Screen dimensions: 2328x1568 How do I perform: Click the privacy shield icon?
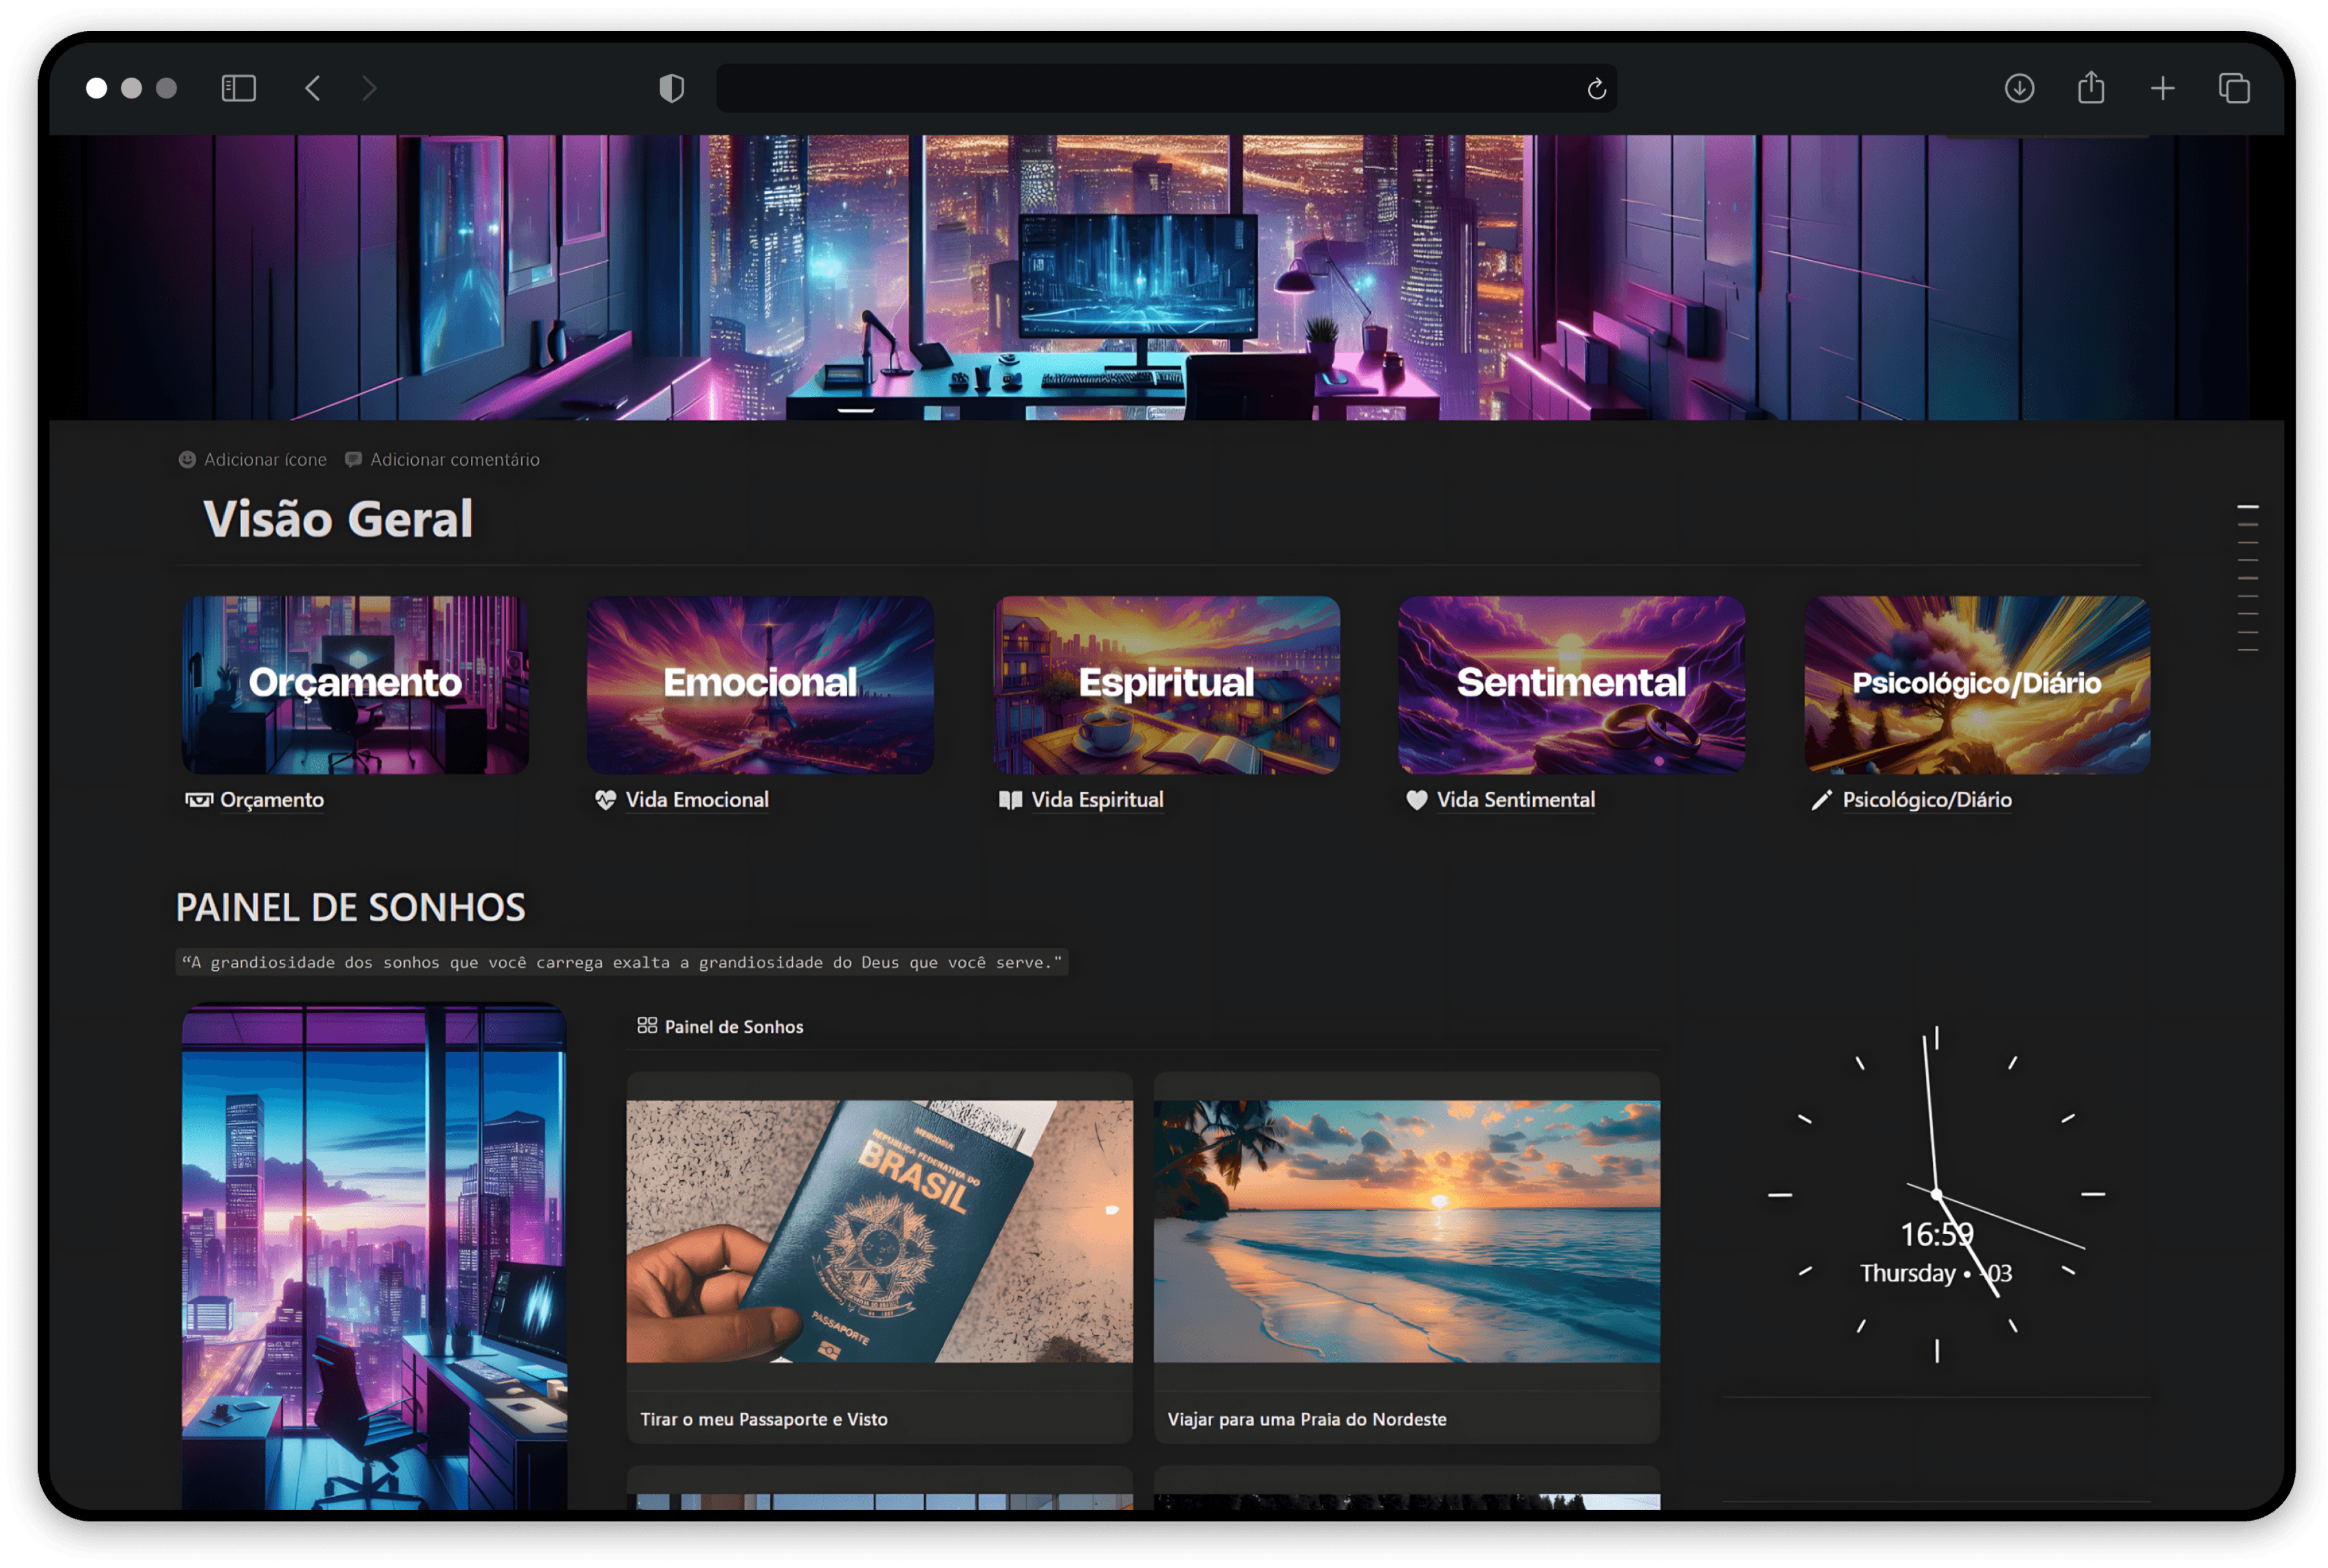pyautogui.click(x=672, y=88)
